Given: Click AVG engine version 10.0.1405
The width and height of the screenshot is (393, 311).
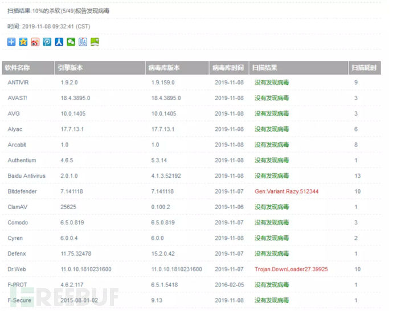Looking at the screenshot, I should point(73,113).
